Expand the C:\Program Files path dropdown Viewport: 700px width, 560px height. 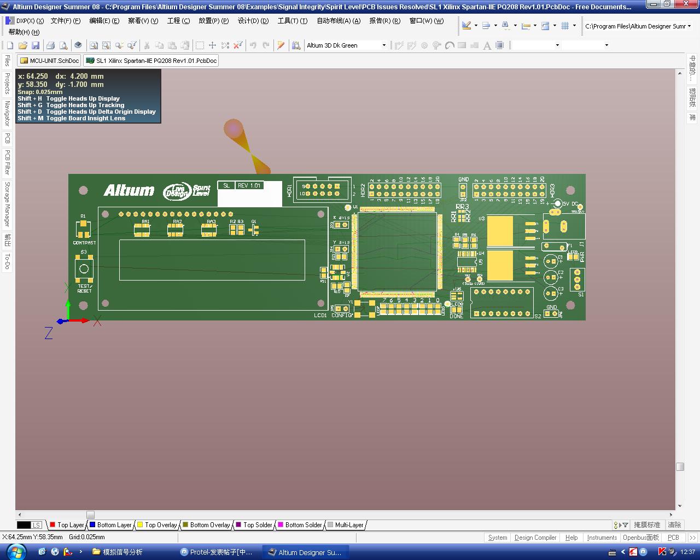[x=689, y=26]
